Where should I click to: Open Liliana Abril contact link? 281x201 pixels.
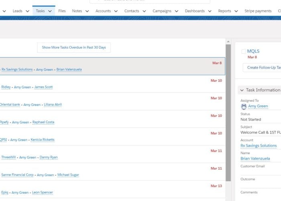[53, 105]
